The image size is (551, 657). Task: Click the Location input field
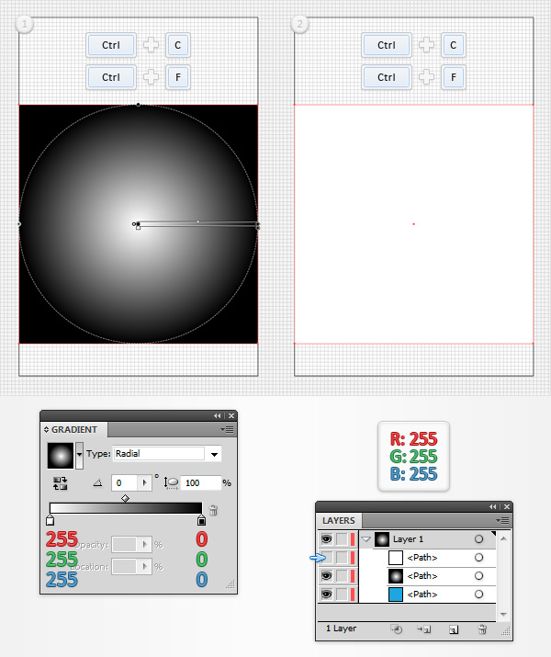(x=125, y=566)
